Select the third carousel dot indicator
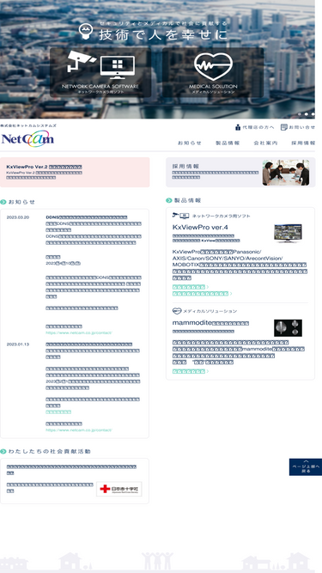The image size is (322, 573). (313, 114)
